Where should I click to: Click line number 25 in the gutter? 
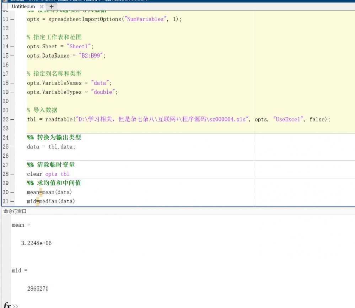tap(5, 146)
